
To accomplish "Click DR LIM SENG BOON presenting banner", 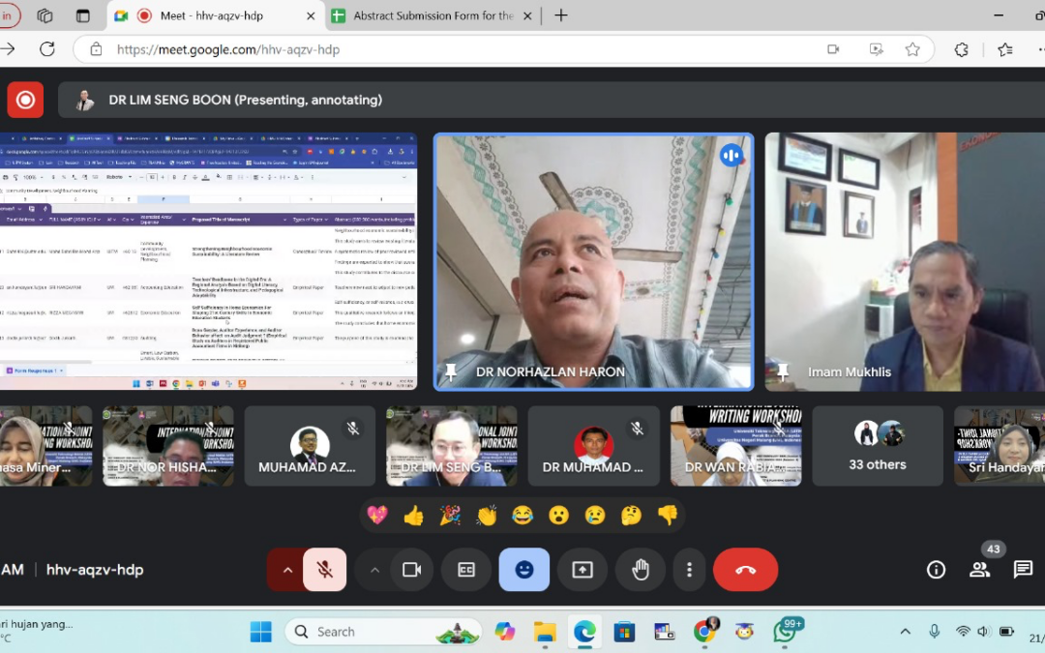I will [552, 100].
